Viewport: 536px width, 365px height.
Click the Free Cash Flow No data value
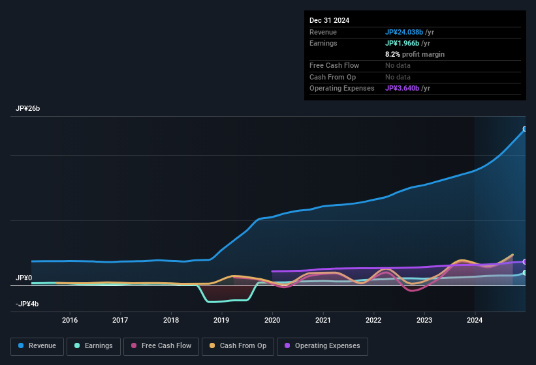point(398,65)
